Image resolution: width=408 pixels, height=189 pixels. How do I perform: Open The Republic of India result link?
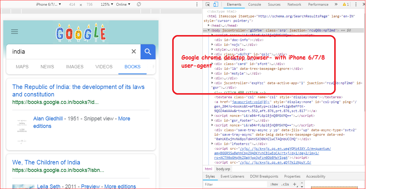click(x=78, y=91)
